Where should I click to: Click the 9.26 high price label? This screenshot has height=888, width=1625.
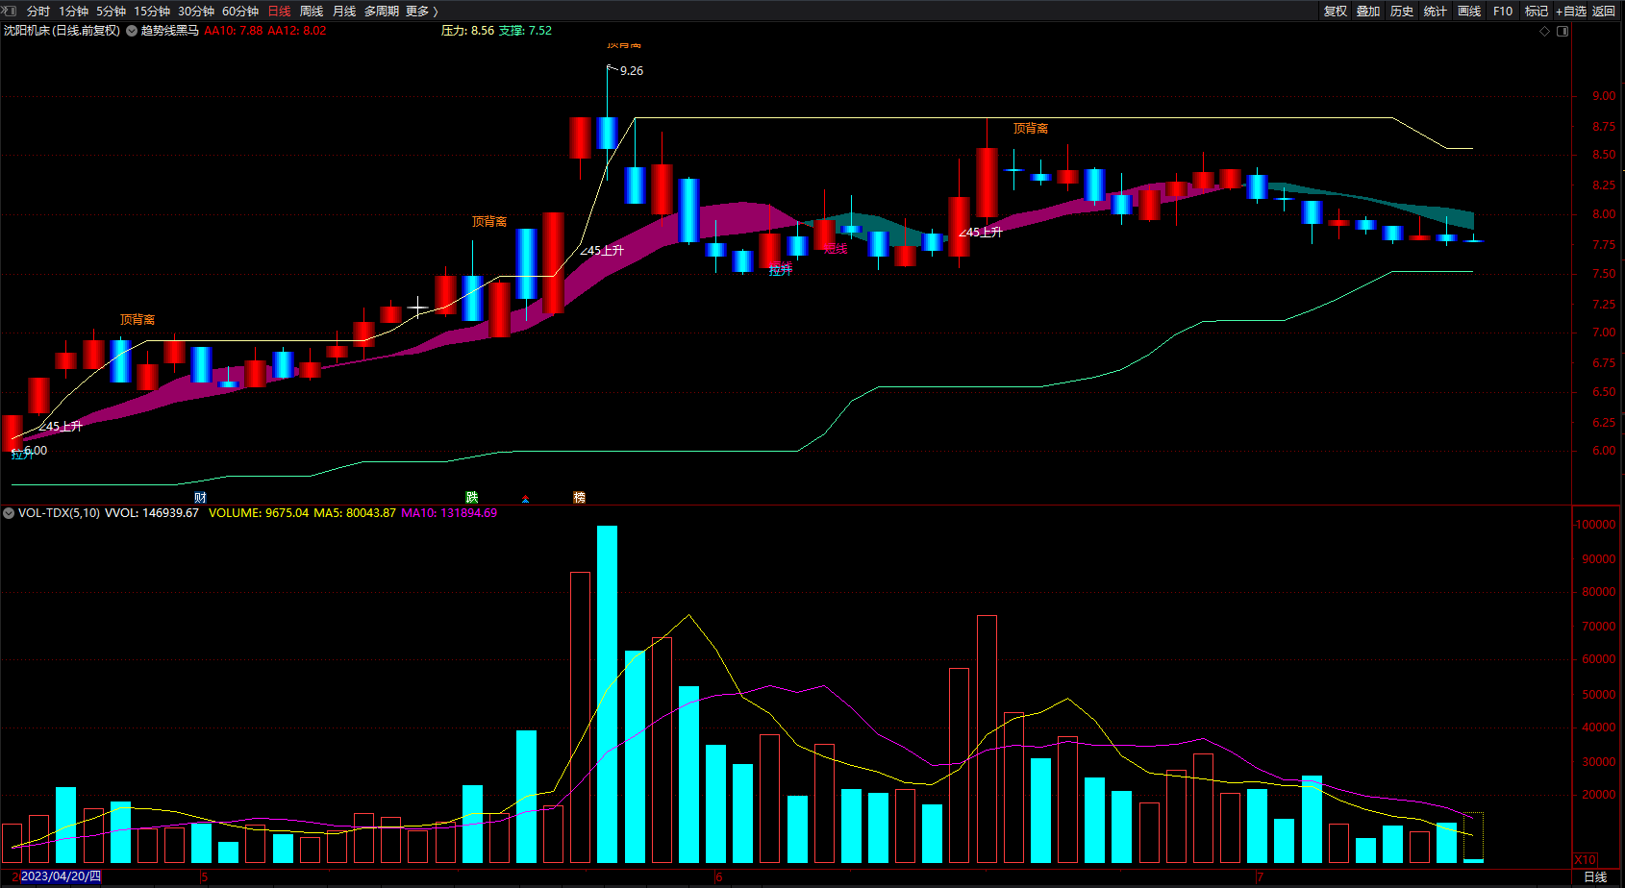point(632,71)
